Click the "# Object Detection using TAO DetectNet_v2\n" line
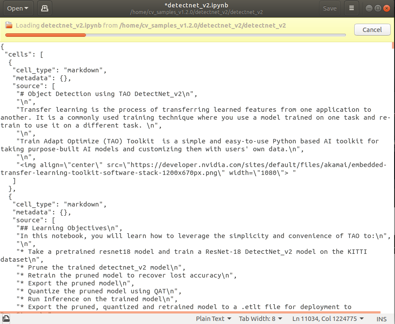Screen dimensions: 395x324 coord(107,94)
